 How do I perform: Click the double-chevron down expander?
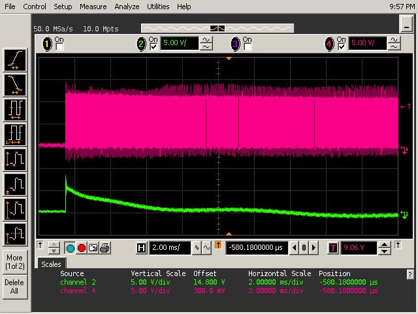pyautogui.click(x=54, y=251)
